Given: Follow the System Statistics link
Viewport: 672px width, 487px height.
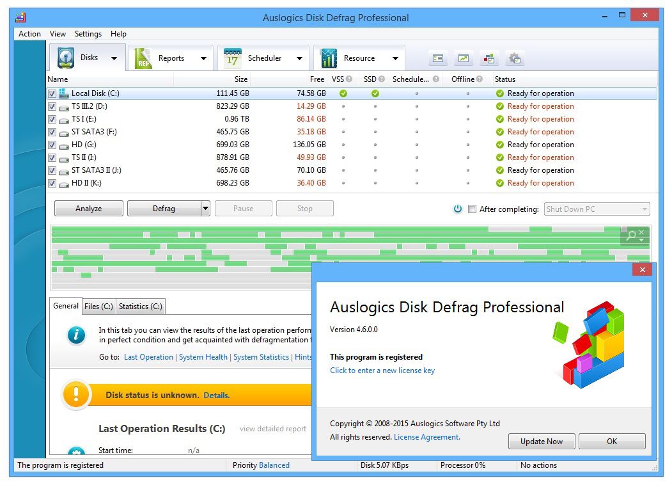Looking at the screenshot, I should click(261, 357).
